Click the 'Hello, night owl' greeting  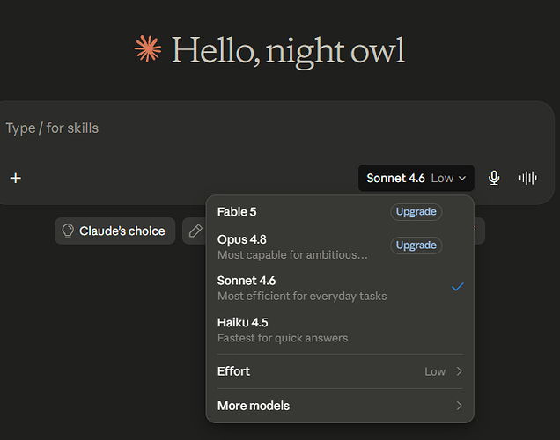(288, 51)
